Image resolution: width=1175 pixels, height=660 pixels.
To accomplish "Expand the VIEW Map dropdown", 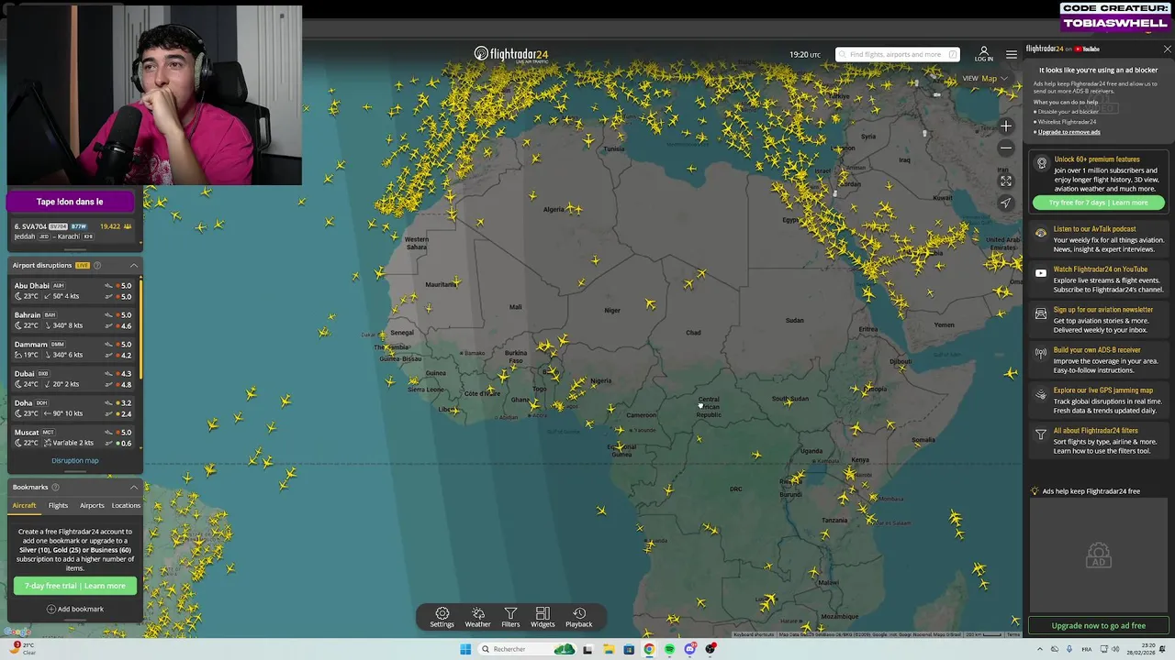I will pyautogui.click(x=984, y=79).
